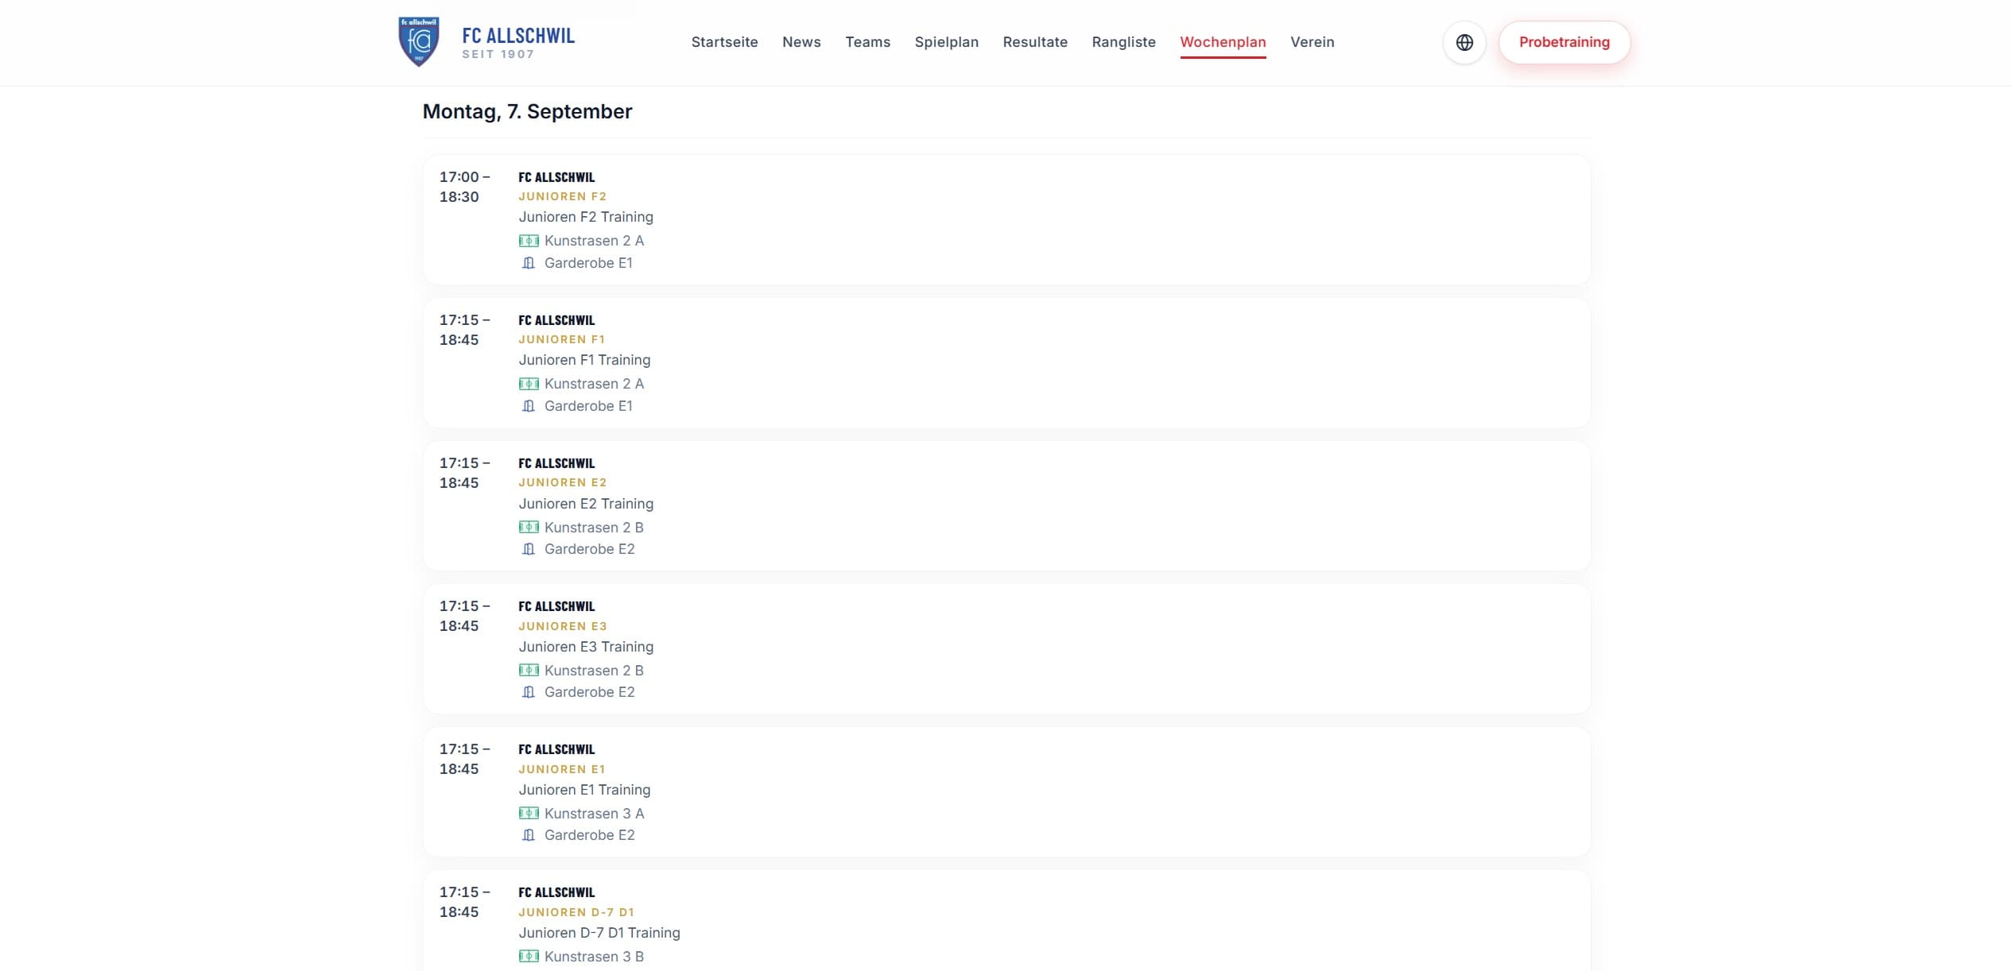The width and height of the screenshot is (2012, 971).
Task: Open the language globe selector
Action: [1464, 42]
